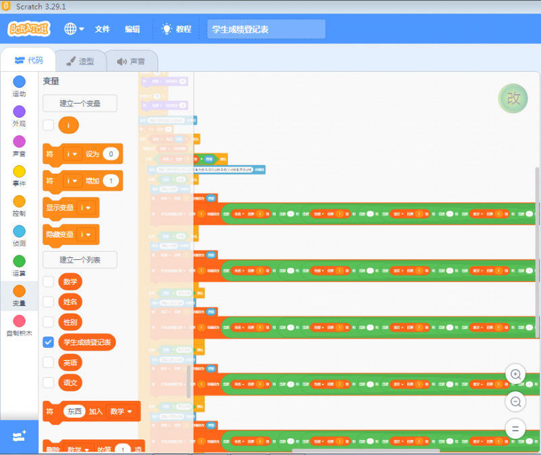Screen dimensions: 541x455
Task: Open dropdown in 隐藏变量 block
Action: point(86,234)
